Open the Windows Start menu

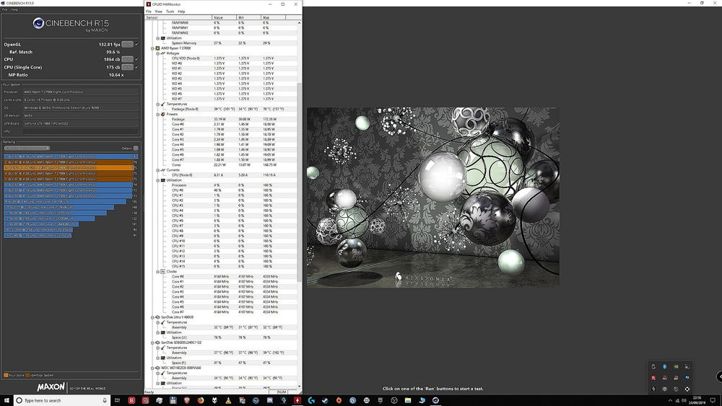tap(6, 400)
